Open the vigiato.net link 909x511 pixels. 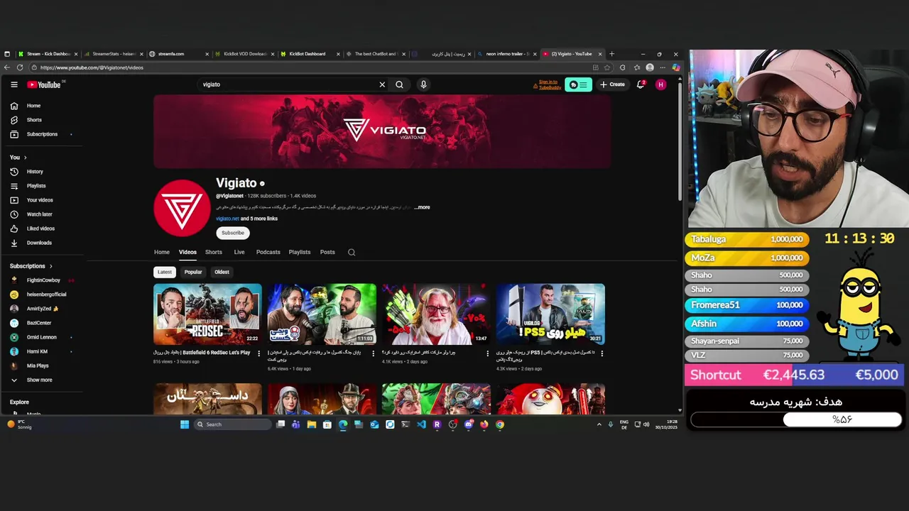click(227, 219)
